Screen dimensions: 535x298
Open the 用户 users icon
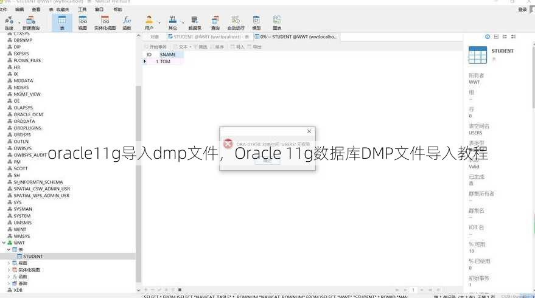click(x=149, y=23)
